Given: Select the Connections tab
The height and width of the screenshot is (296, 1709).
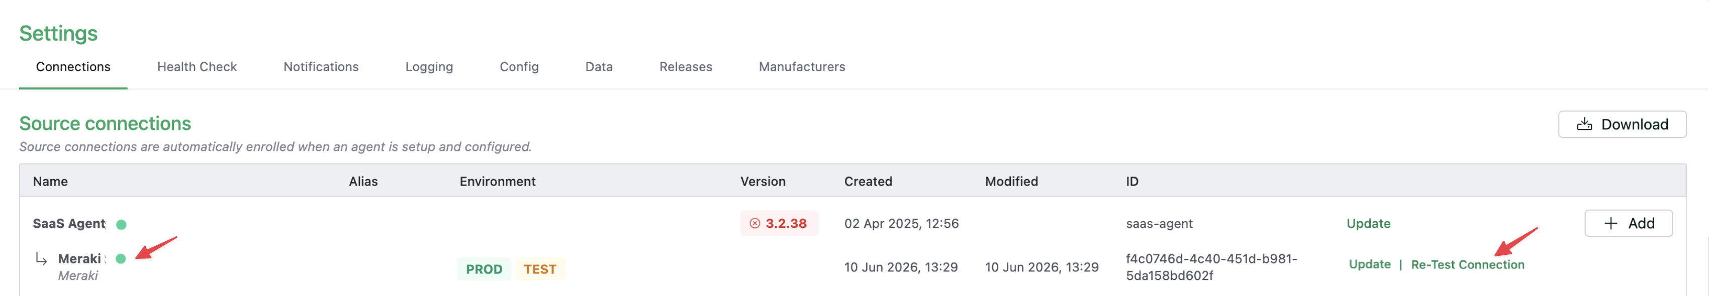Looking at the screenshot, I should click(x=73, y=67).
